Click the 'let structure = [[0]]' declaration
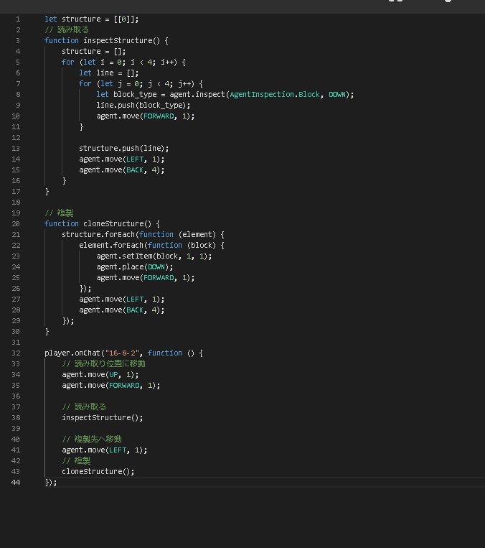The image size is (485, 548). [x=91, y=19]
